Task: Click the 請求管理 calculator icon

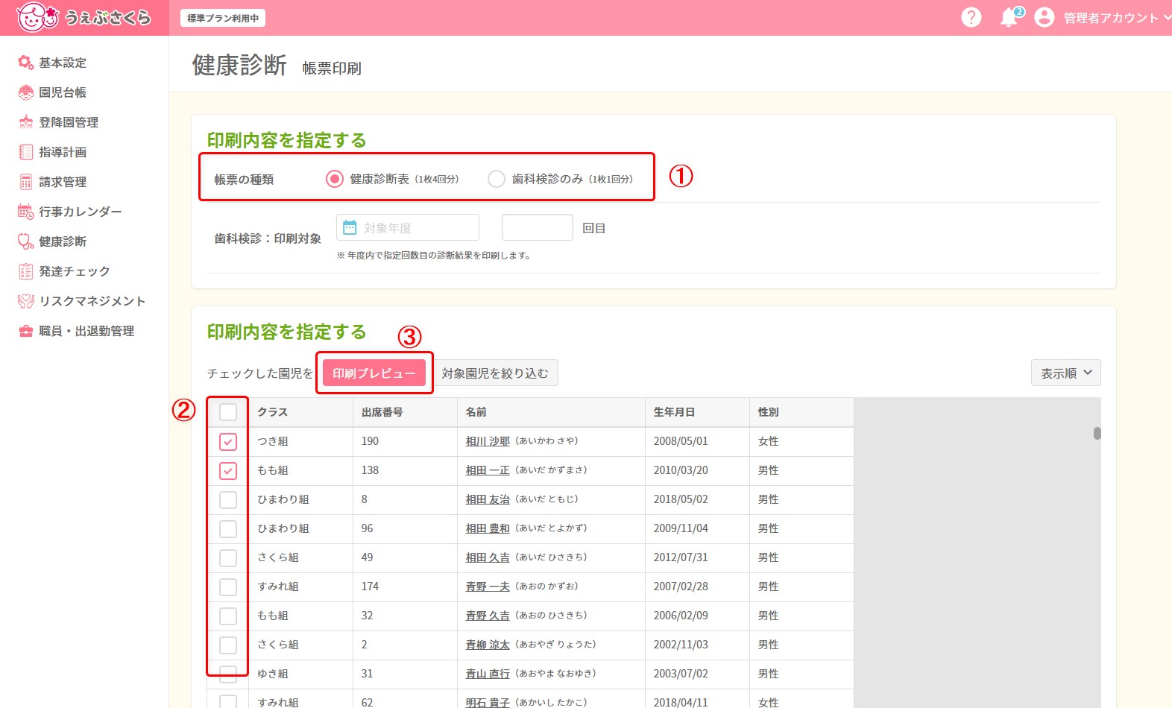Action: 26,182
